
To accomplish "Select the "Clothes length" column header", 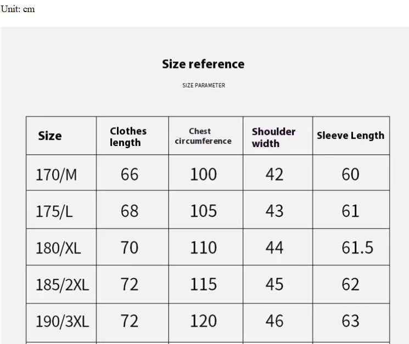I will (x=128, y=137).
